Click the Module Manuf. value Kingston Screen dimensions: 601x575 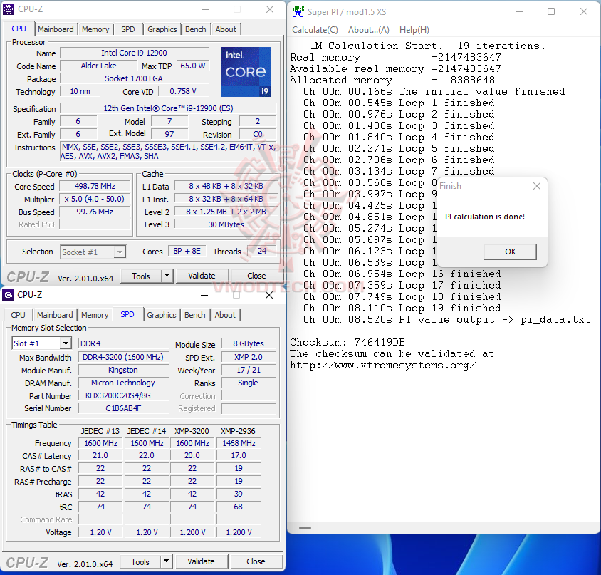[123, 370]
